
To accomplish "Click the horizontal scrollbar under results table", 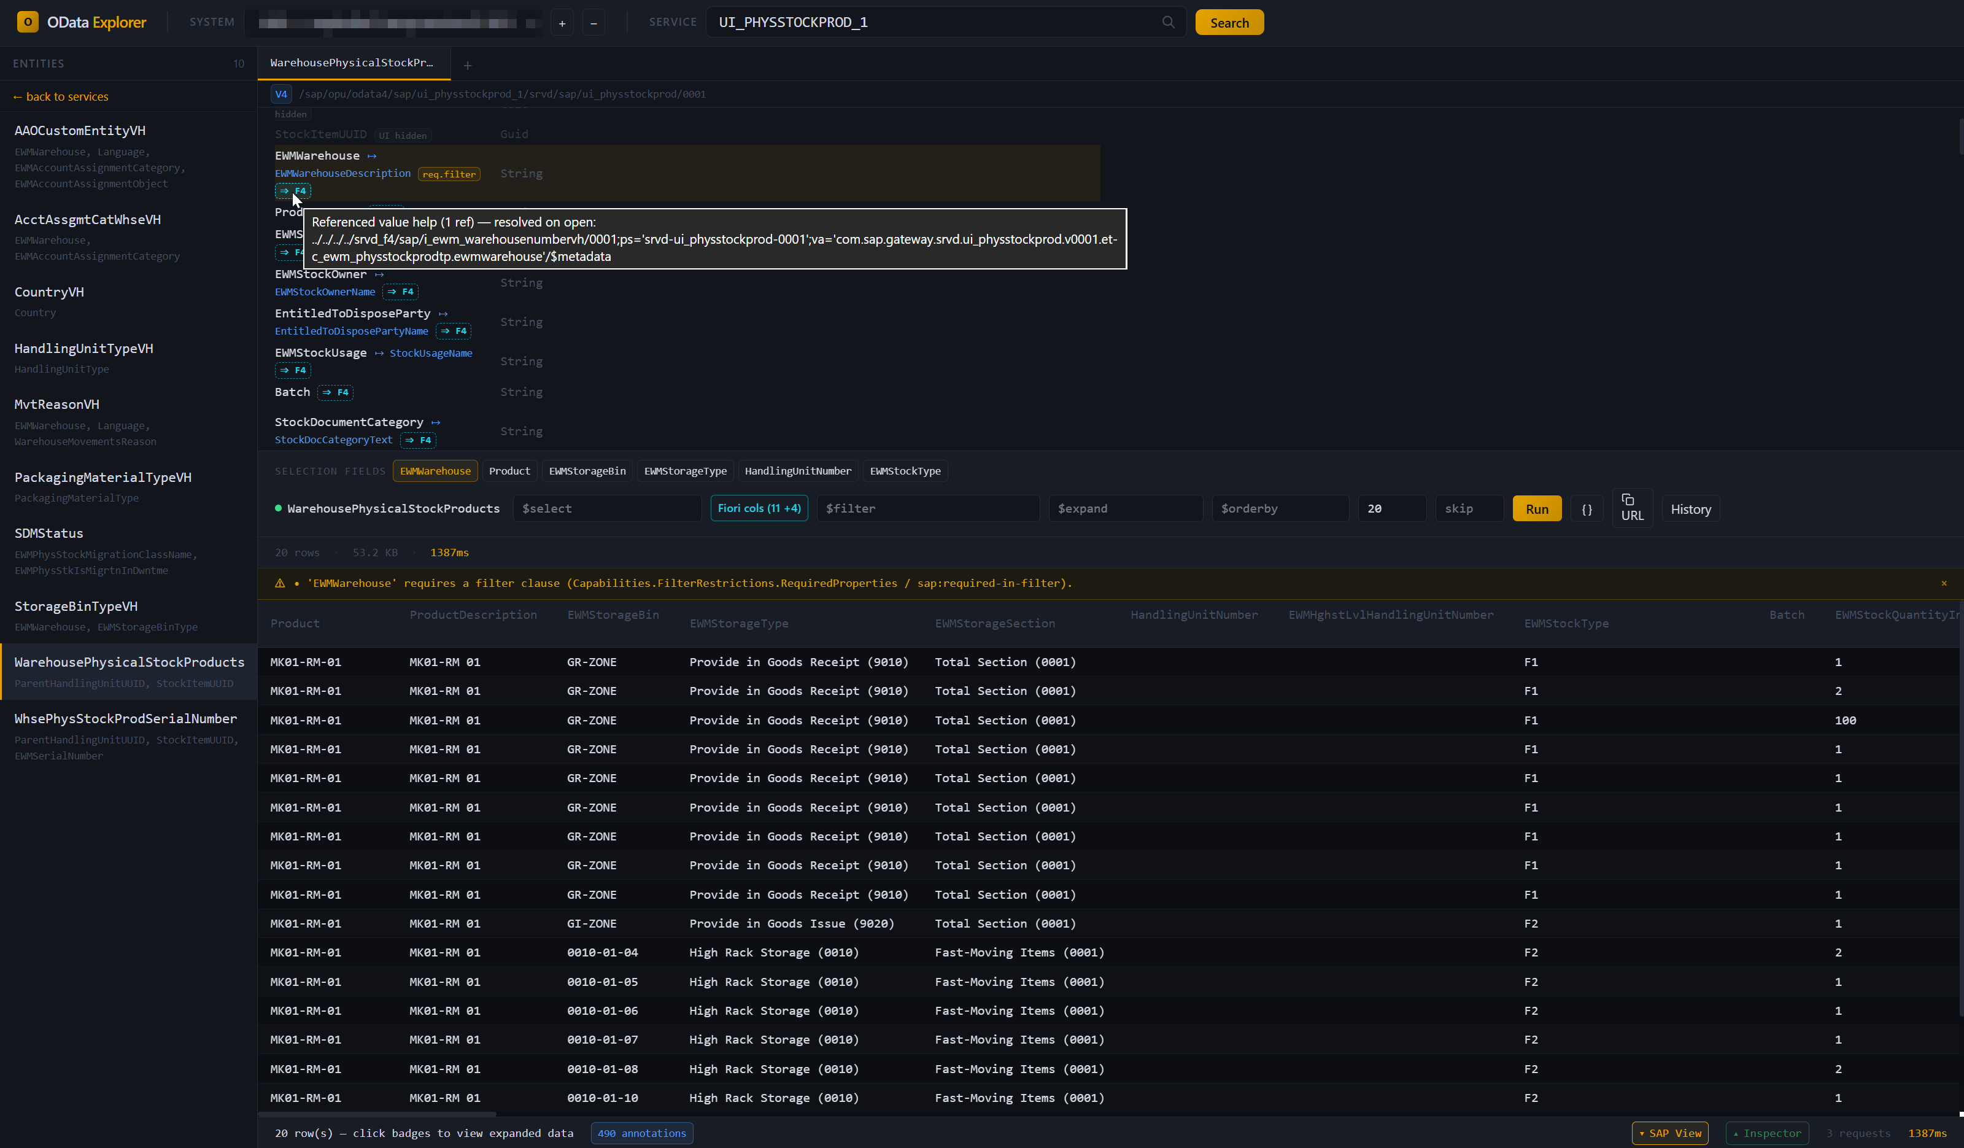I will pyautogui.click(x=377, y=1114).
